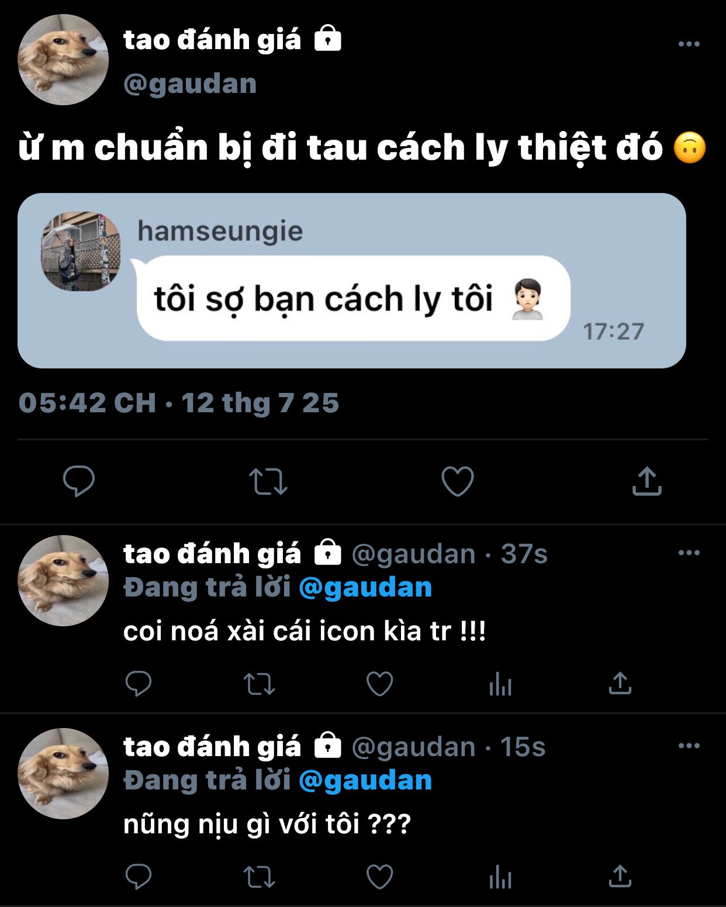
Task: Retweet the 'coi noá xài cái icon' reply
Action: pos(259,684)
